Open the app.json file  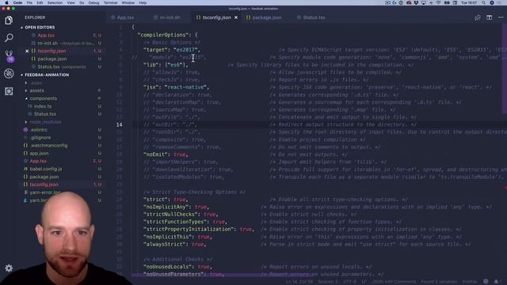coord(39,154)
